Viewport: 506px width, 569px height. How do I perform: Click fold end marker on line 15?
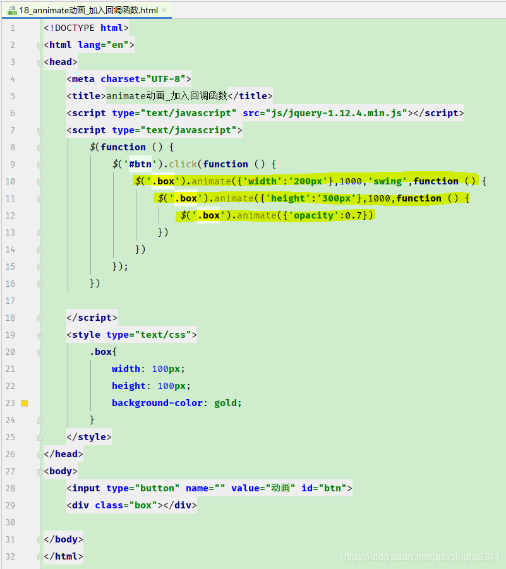pos(40,267)
